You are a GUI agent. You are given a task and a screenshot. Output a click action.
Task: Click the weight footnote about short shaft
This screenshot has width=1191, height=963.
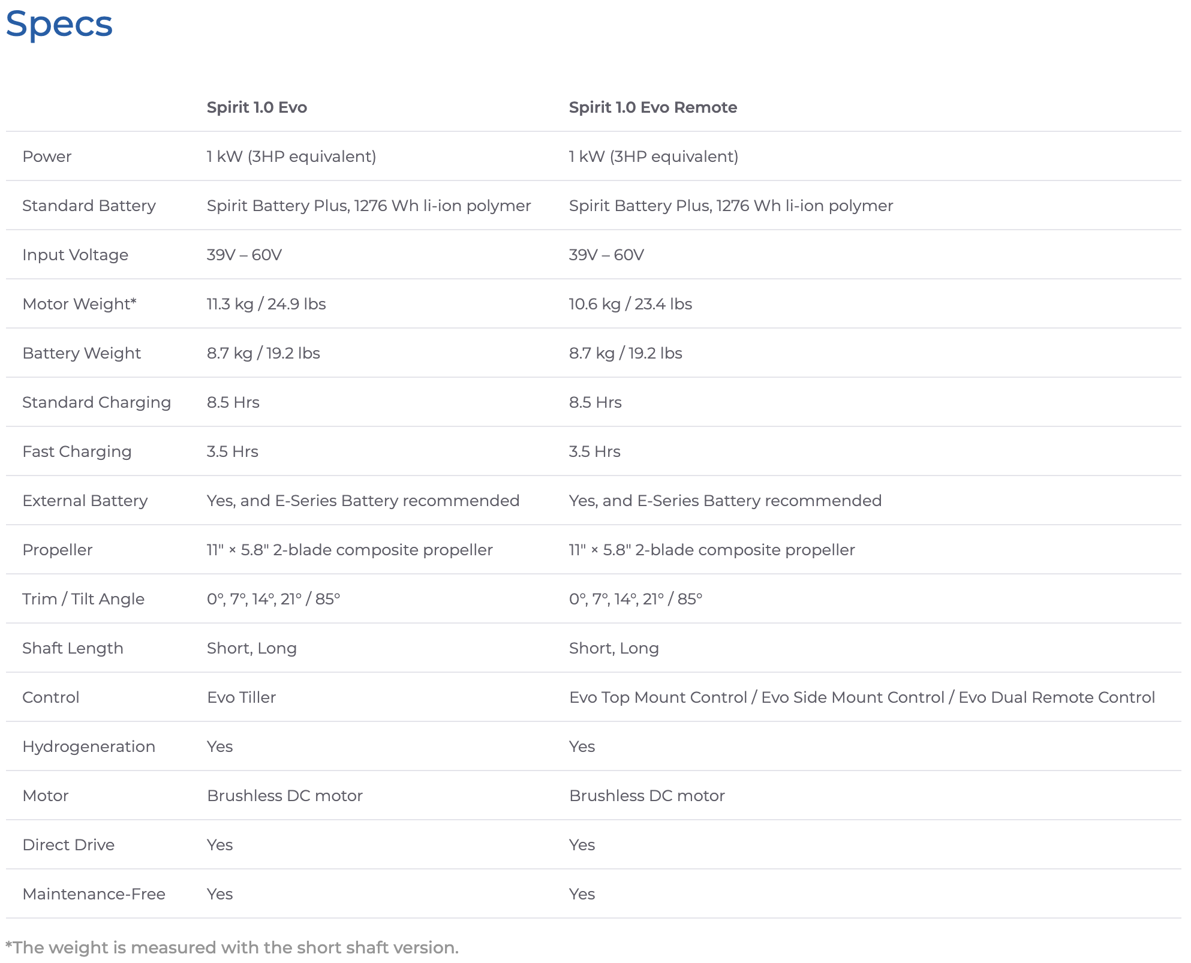[232, 947]
